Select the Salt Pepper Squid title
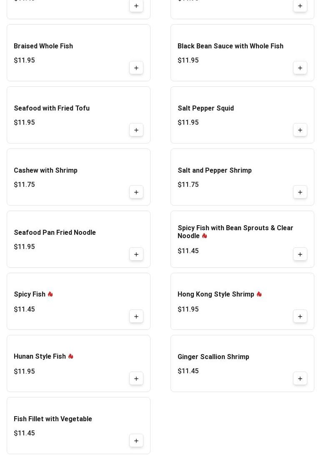Viewport: 321px width, 455px height. 206,108
